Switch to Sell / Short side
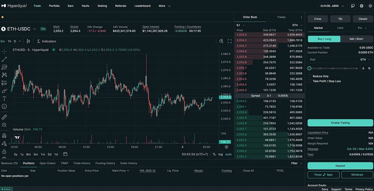The height and width of the screenshot is (191, 374). click(356, 39)
